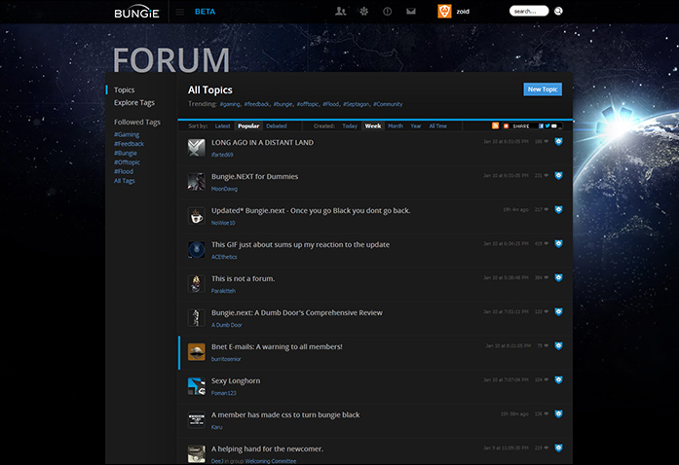
Task: Share via the Facebook icon
Action: coord(541,125)
